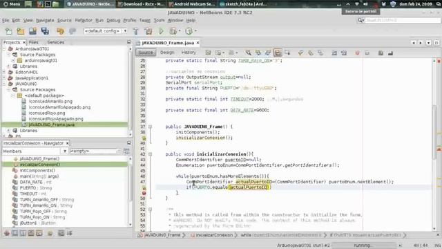This screenshot has height=249, width=442.
Task: Fold the inicializarConexion method at line 42
Action: pos(151,154)
